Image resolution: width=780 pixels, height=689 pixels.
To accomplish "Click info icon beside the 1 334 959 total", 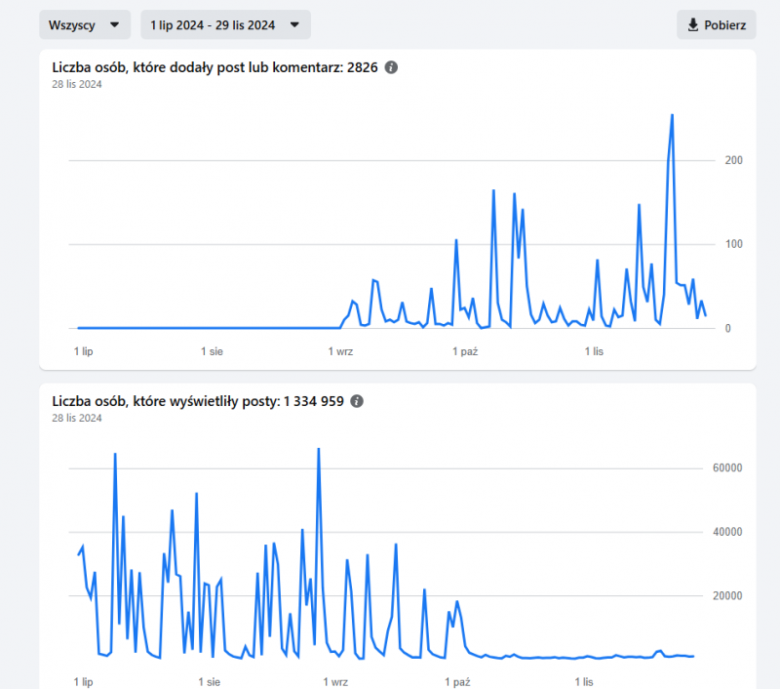I will tap(357, 401).
